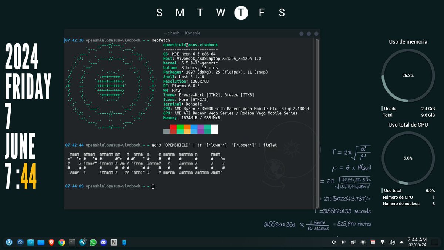
Task: Click the 'Uptime: 8 hours, 12 mins' line
Action: coord(190,68)
